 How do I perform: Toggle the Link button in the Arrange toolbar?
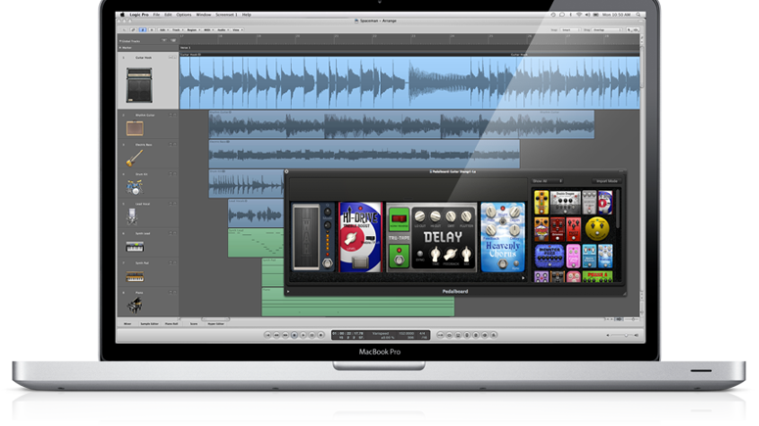(132, 29)
